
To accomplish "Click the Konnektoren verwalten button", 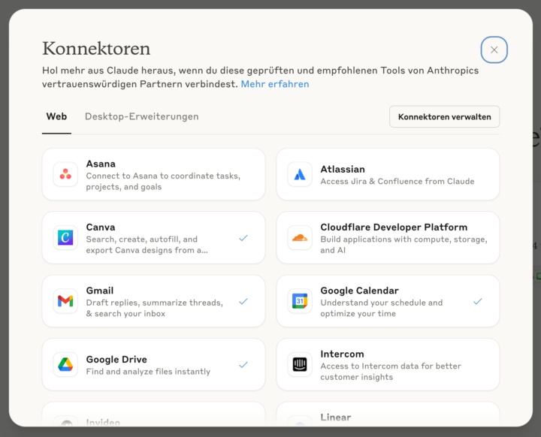I will (444, 116).
